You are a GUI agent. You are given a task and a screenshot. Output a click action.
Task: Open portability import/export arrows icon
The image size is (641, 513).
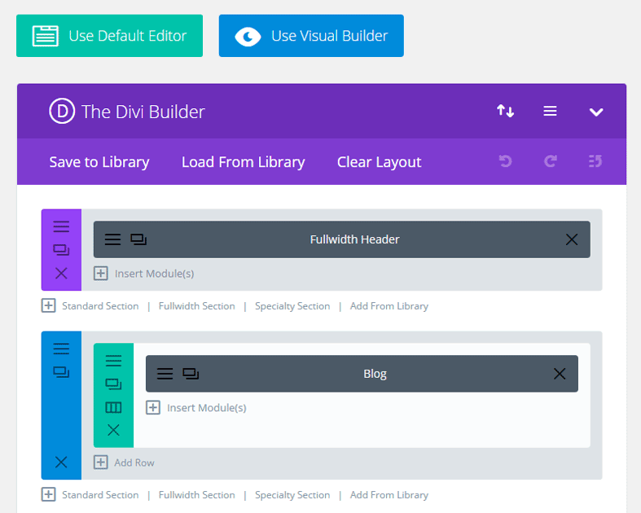pyautogui.click(x=505, y=111)
